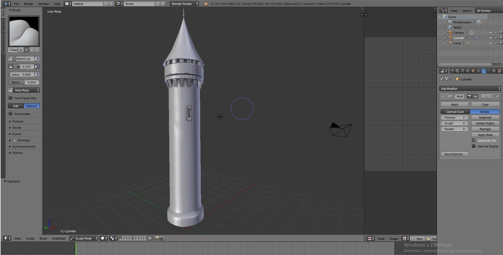Click the Apply modifier button
This screenshot has width=503, height=255.
click(455, 104)
